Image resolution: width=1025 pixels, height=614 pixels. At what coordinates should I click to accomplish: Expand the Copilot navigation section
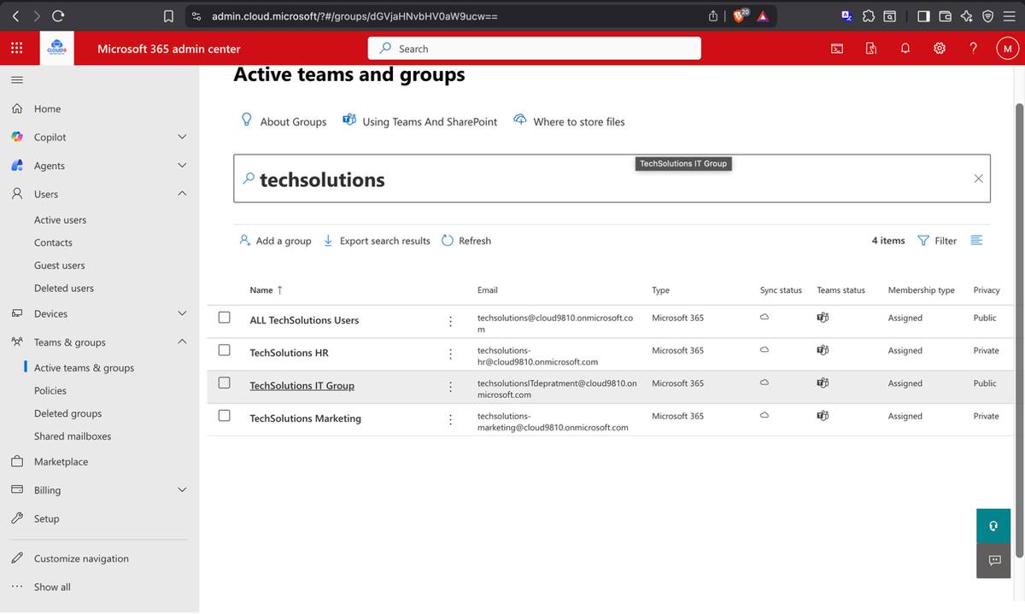181,137
